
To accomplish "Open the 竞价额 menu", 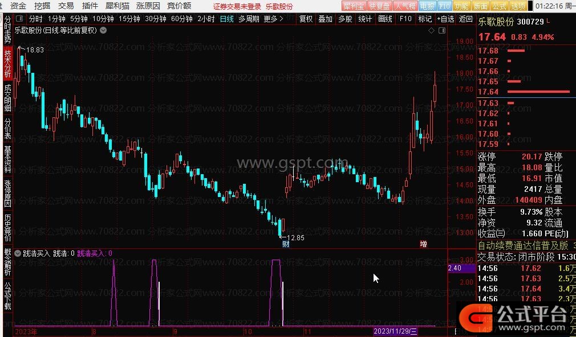I will [179, 6].
